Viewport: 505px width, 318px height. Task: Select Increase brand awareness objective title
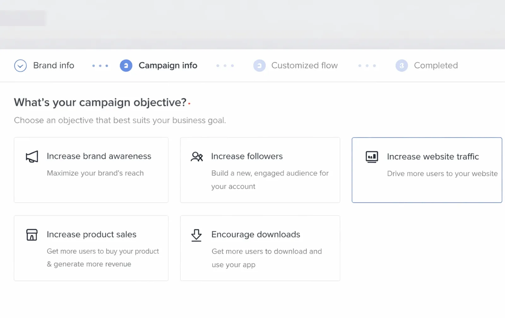click(x=99, y=156)
